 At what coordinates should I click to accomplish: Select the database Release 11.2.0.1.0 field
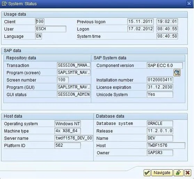click(x=160, y=131)
